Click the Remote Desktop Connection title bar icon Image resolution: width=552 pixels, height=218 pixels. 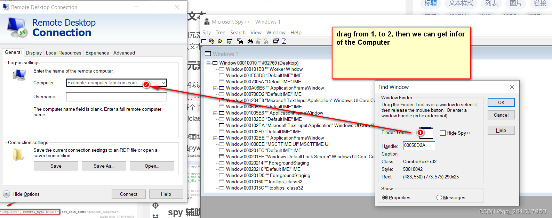6,7
